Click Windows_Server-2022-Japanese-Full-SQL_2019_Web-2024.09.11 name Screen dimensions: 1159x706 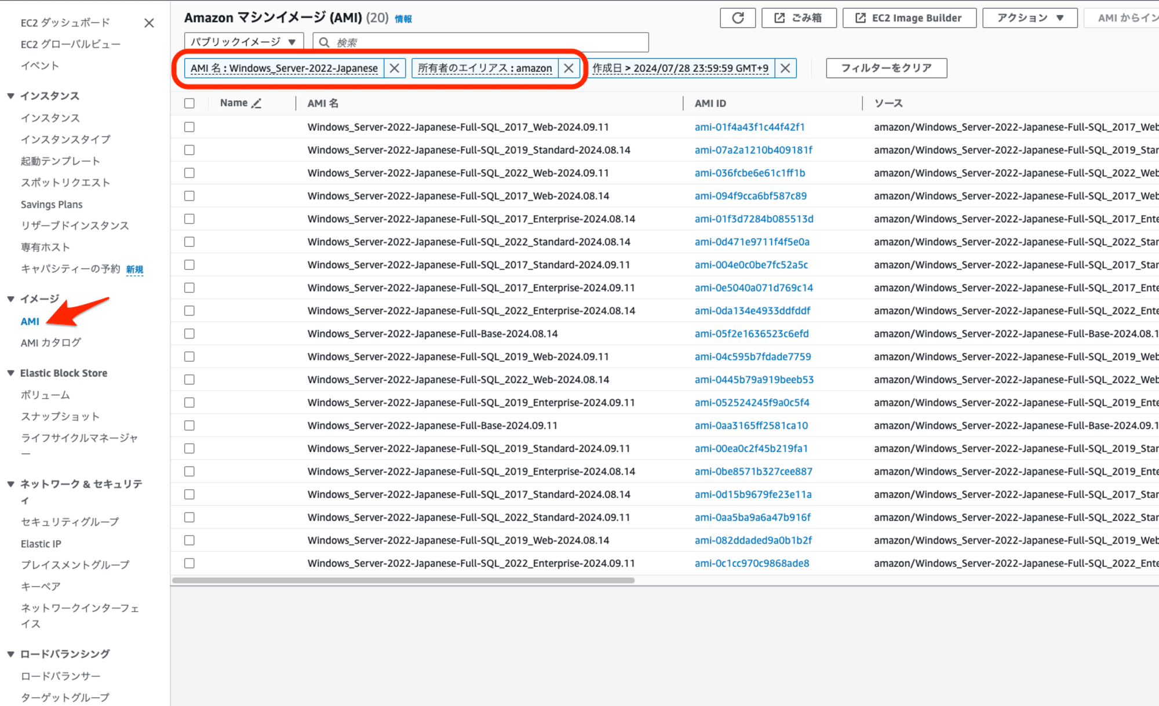[x=458, y=356]
